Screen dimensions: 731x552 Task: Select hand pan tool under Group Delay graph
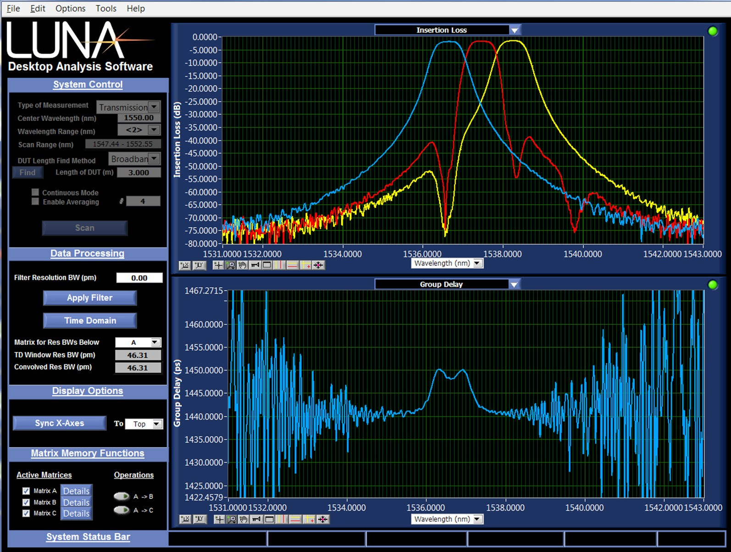tap(244, 519)
